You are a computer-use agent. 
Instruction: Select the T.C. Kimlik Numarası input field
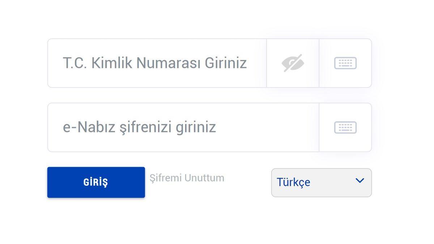(x=156, y=63)
